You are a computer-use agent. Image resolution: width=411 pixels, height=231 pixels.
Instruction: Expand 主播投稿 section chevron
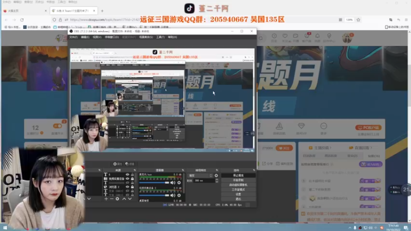pos(330,148)
